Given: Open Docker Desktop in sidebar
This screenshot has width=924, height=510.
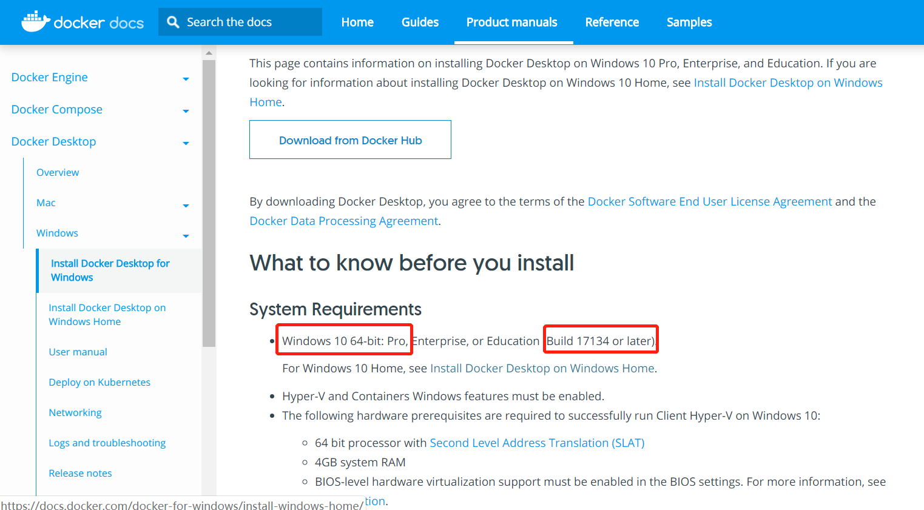Looking at the screenshot, I should 54,141.
